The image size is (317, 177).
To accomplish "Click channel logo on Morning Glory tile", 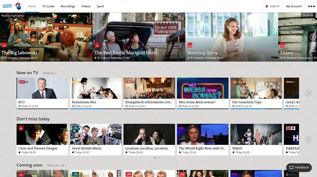I will click(x=190, y=45).
